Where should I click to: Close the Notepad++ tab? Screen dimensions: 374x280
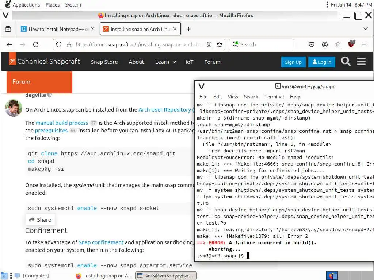pos(93,29)
